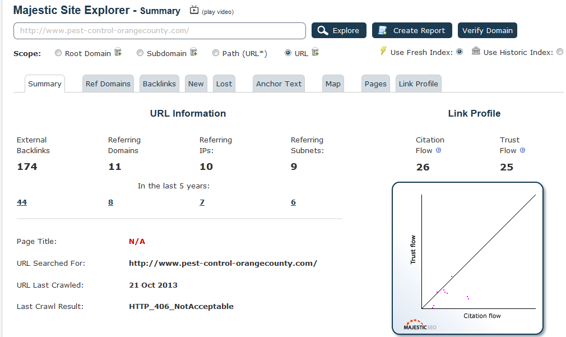The width and height of the screenshot is (566, 337).
Task: Click the URL Information heading
Action: [x=188, y=113]
